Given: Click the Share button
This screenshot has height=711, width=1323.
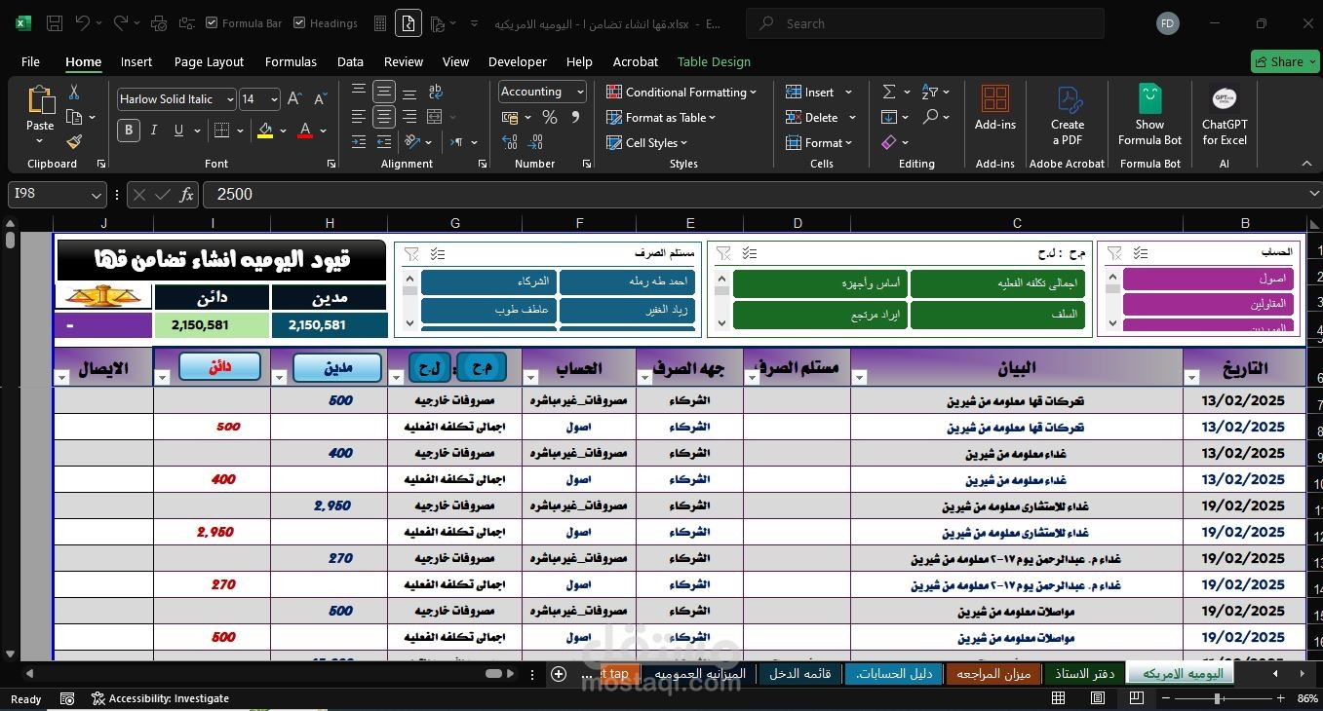Looking at the screenshot, I should (x=1285, y=61).
